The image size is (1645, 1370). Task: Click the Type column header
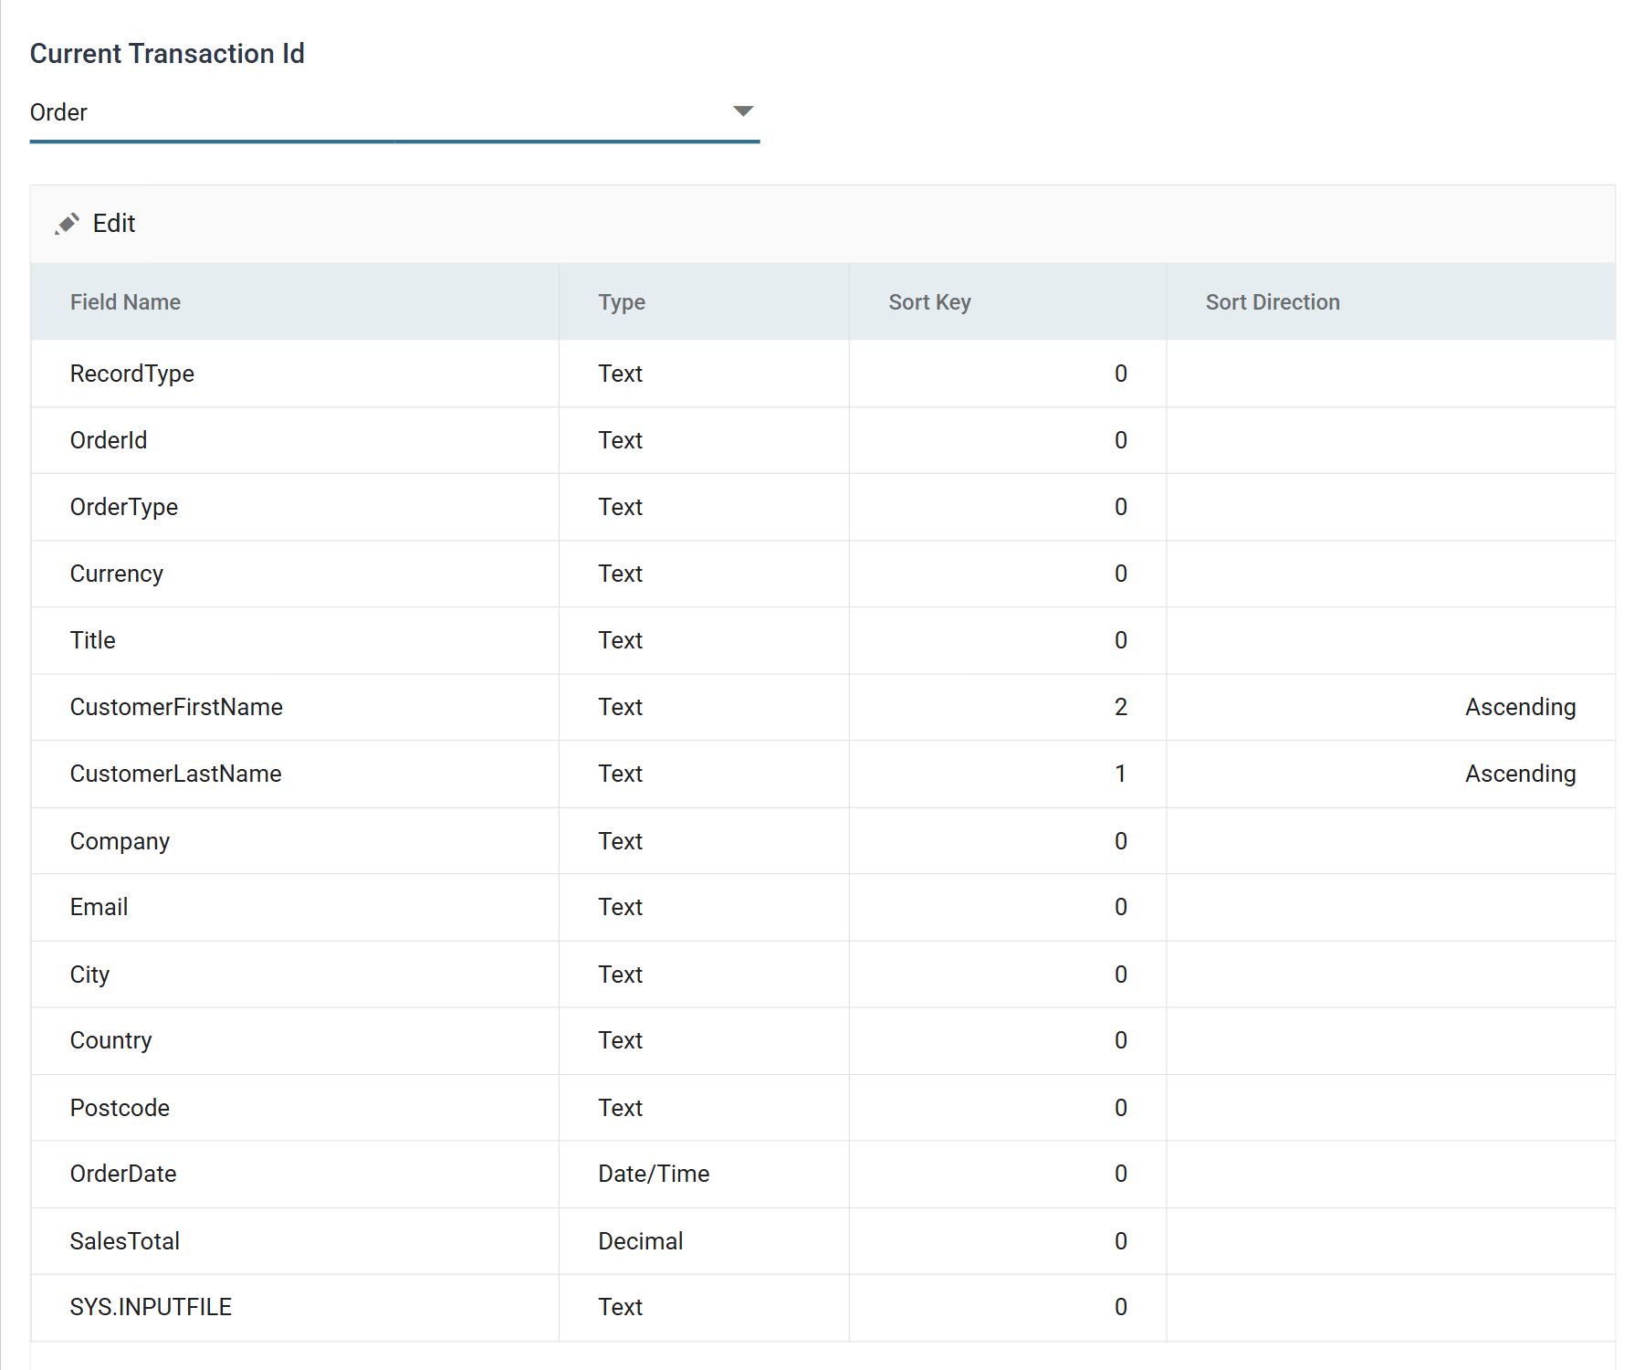point(622,302)
